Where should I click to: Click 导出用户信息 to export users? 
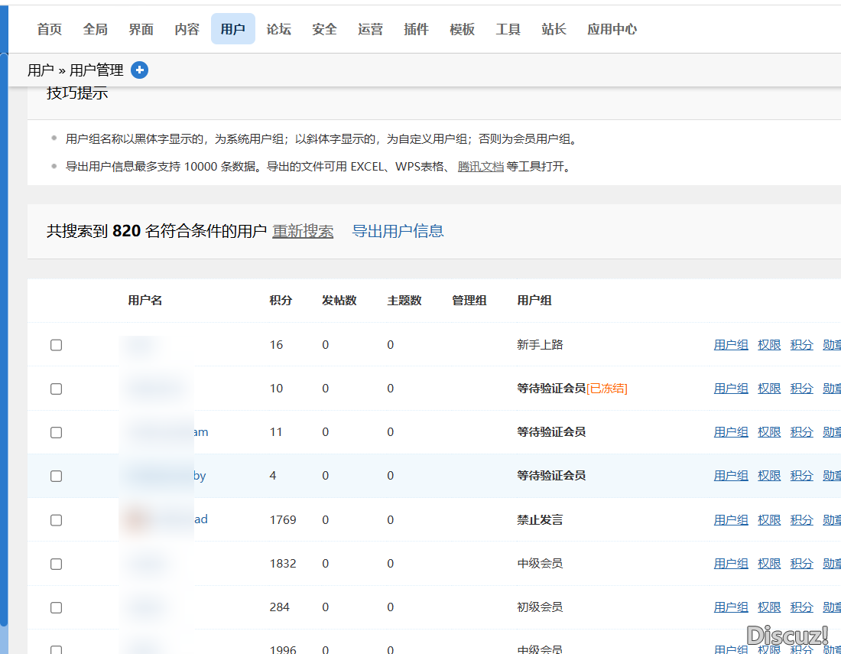tap(398, 231)
